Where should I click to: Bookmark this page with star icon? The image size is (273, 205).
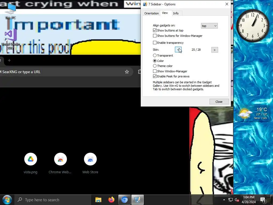[x=127, y=72]
